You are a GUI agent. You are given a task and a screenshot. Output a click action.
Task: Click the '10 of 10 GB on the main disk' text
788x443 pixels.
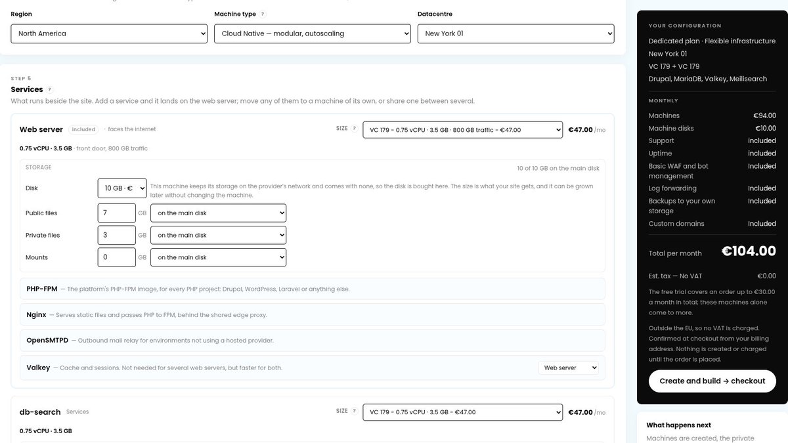click(x=558, y=169)
